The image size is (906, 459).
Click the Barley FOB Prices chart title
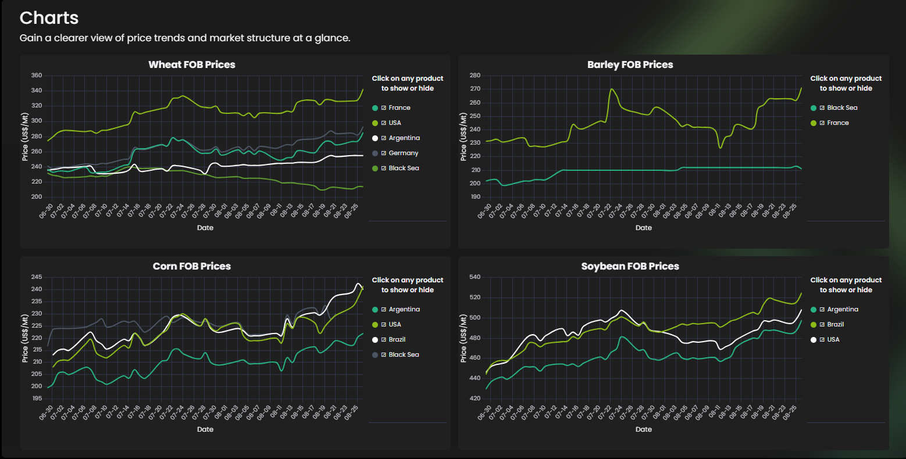coord(630,64)
